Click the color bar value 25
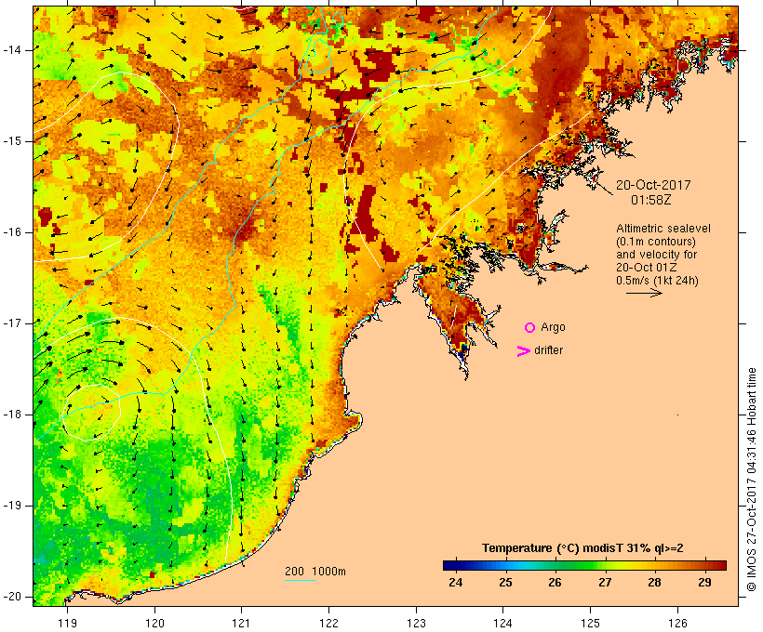The image size is (763, 632). 505,582
